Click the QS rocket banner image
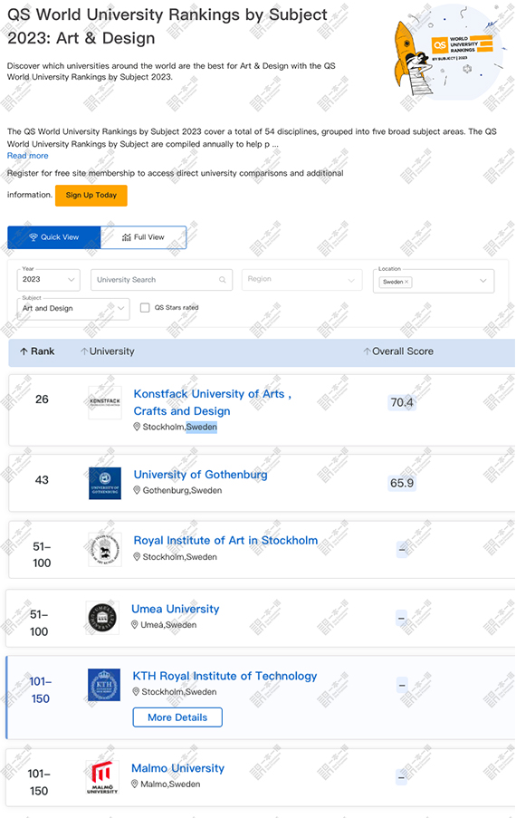This screenshot has height=818, width=516. pyautogui.click(x=449, y=53)
